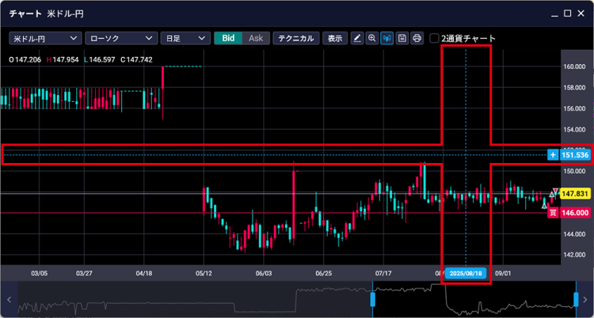Click the save chart icon
This screenshot has width=594, height=318.
click(402, 38)
